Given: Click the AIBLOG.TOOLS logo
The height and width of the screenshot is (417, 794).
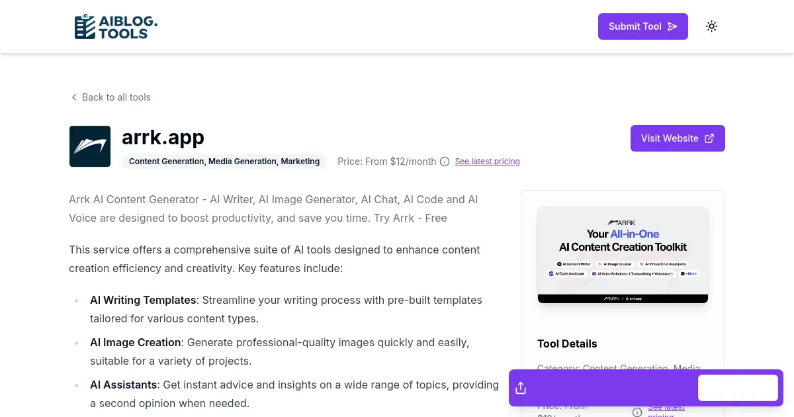Looking at the screenshot, I should point(115,26).
